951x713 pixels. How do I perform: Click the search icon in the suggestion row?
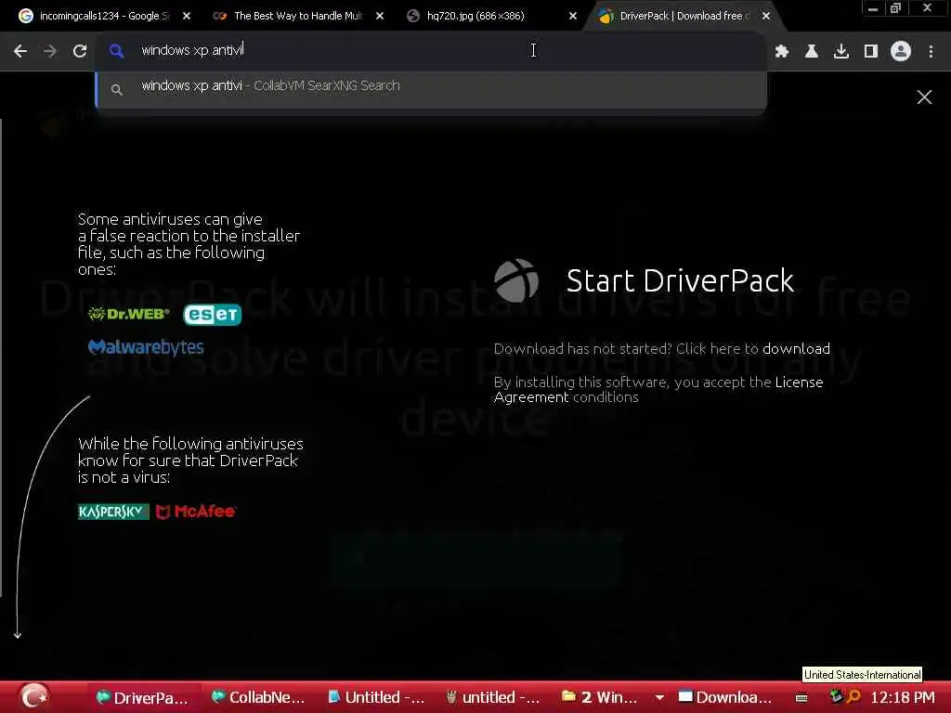(x=116, y=90)
